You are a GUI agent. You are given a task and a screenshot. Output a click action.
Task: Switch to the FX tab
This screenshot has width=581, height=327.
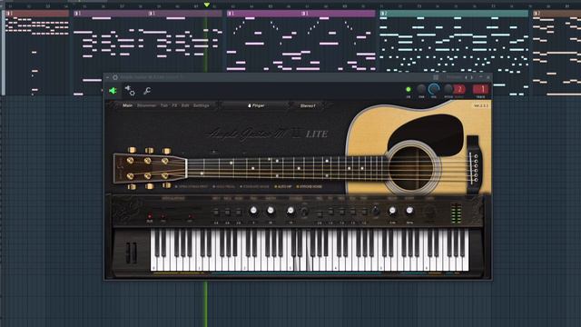(x=174, y=105)
